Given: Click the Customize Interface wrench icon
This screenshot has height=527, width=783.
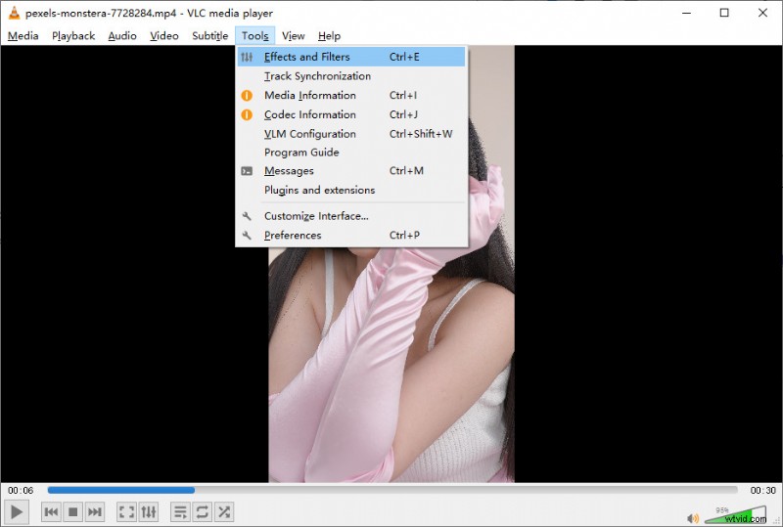Looking at the screenshot, I should (x=247, y=216).
